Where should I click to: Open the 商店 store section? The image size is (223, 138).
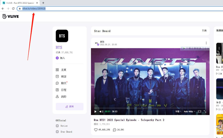point(61,76)
